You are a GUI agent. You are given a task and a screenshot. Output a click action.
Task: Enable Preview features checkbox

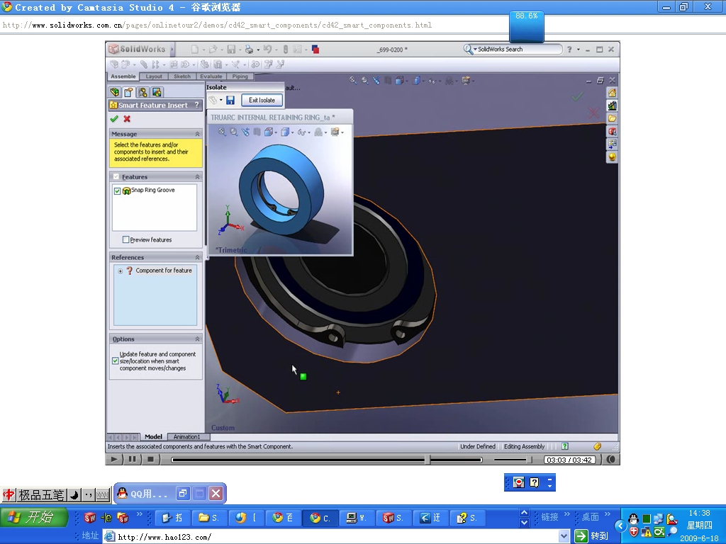tap(125, 239)
